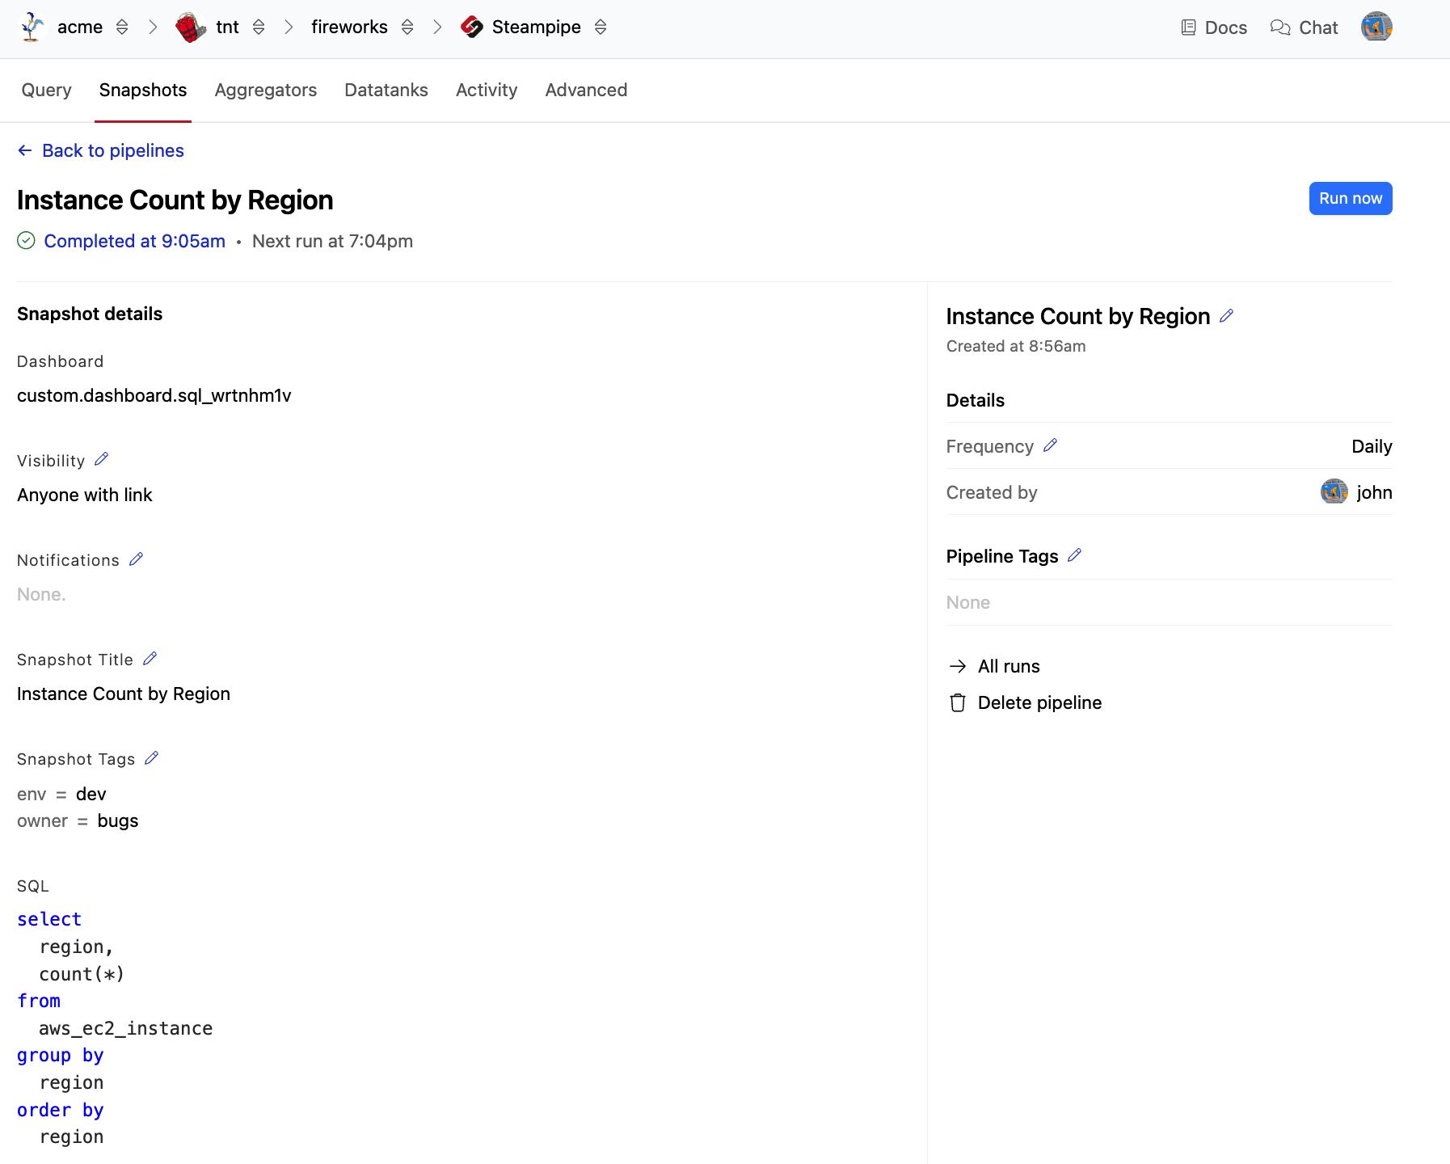Edit Notifications using the pencil icon
This screenshot has height=1164, width=1450.
(136, 559)
